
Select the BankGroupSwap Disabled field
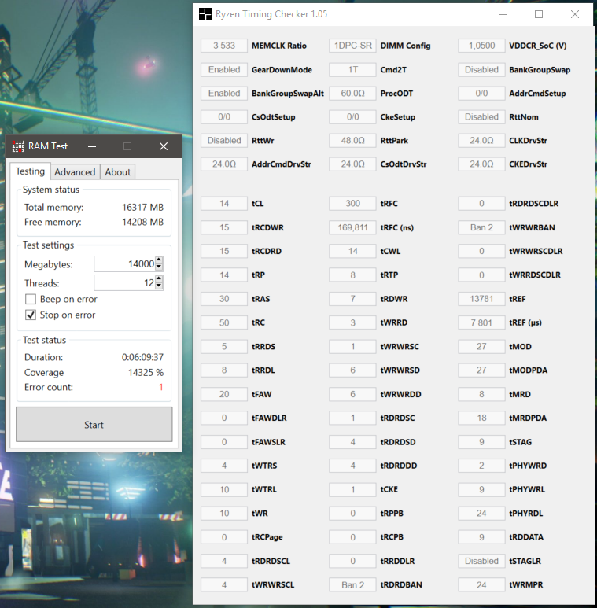(481, 70)
